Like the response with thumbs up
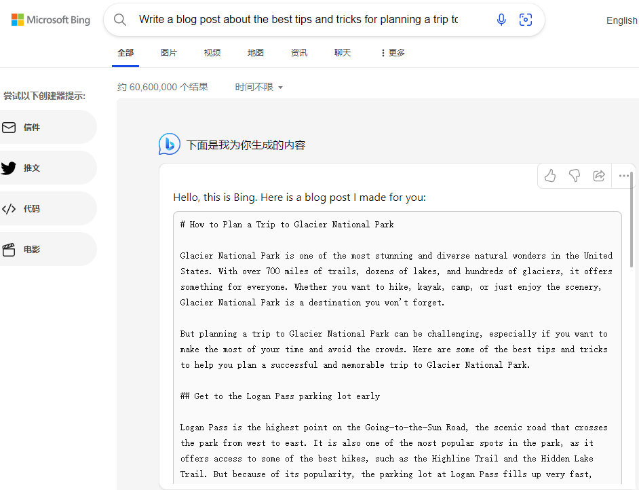 pos(550,176)
